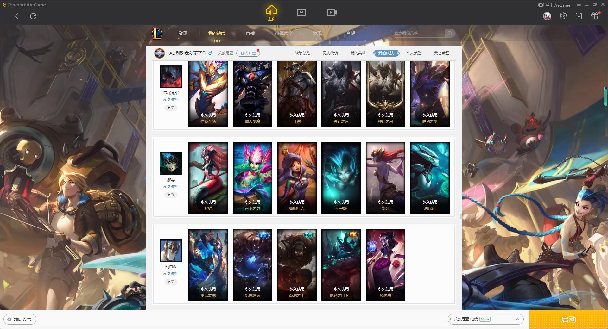Viewport: 608px width, 329px height.
Task: Open the 风执事 skin thumbnail
Action: click(385, 264)
